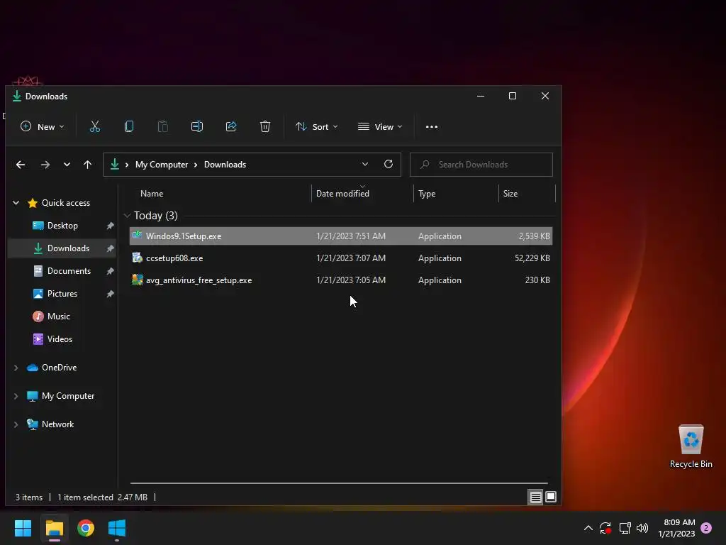Open the Recycle Bin desktop icon
This screenshot has height=545, width=726.
tap(691, 446)
